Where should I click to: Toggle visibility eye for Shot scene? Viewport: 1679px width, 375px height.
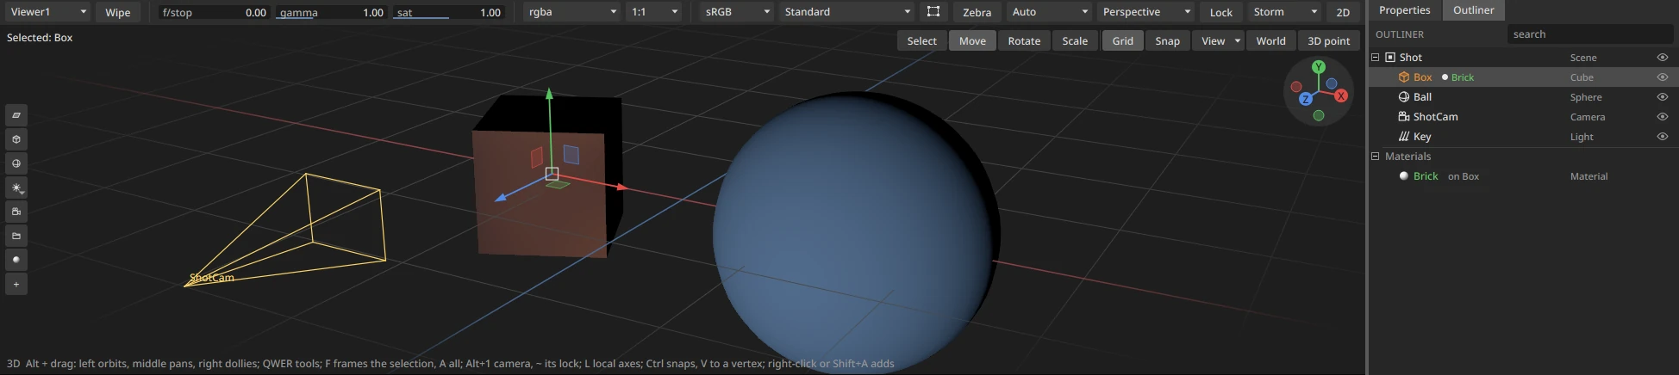(1663, 58)
